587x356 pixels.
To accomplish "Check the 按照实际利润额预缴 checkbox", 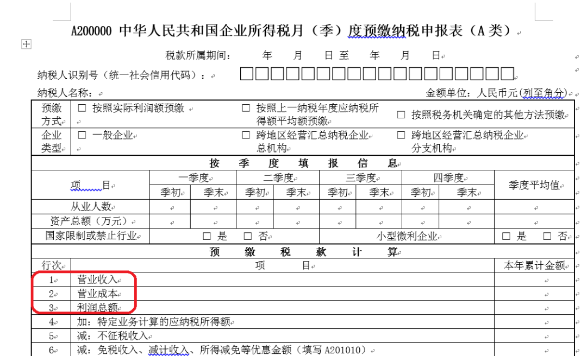I will (x=82, y=108).
